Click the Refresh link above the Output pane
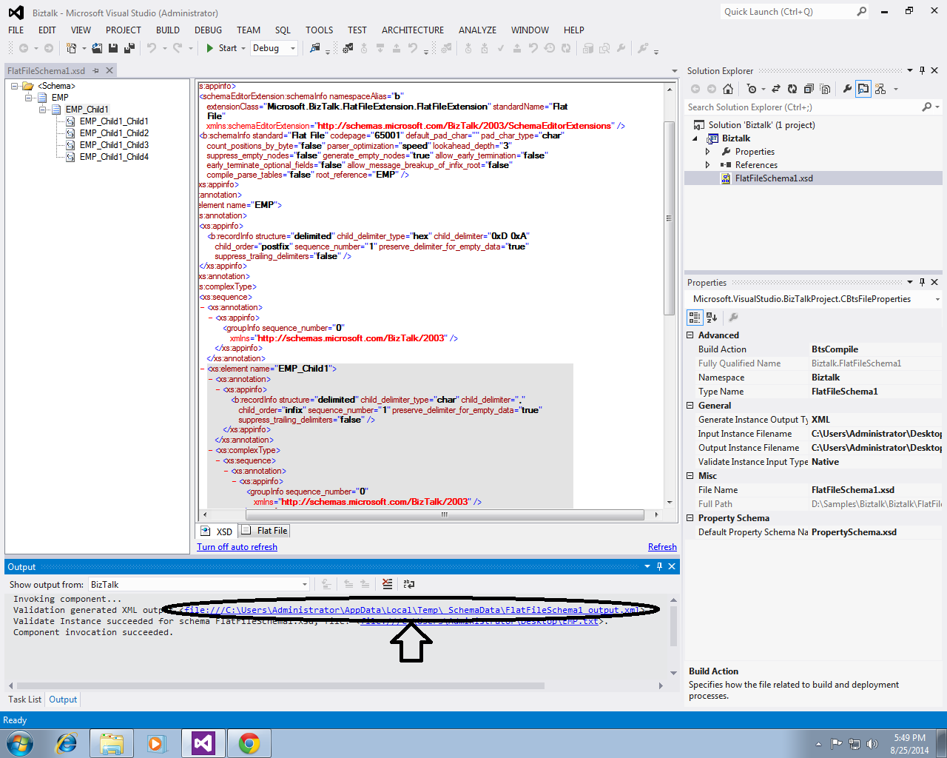 point(662,546)
